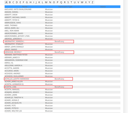Open the letter C listing
128x113 pixels.
13,2
